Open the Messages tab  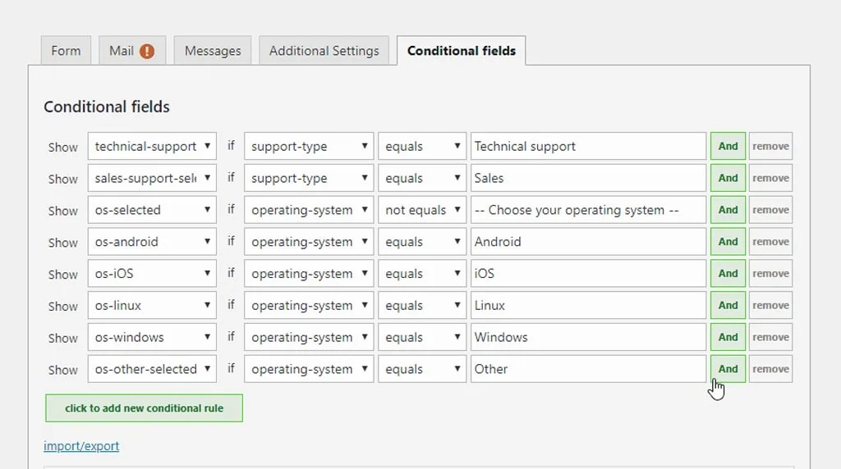213,51
